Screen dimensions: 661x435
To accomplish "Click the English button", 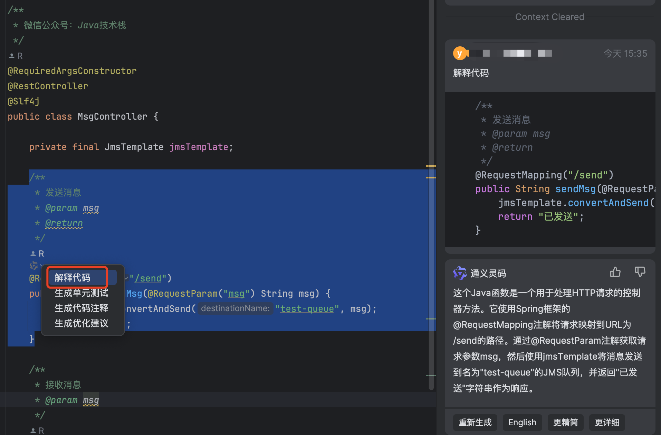I will click(522, 422).
